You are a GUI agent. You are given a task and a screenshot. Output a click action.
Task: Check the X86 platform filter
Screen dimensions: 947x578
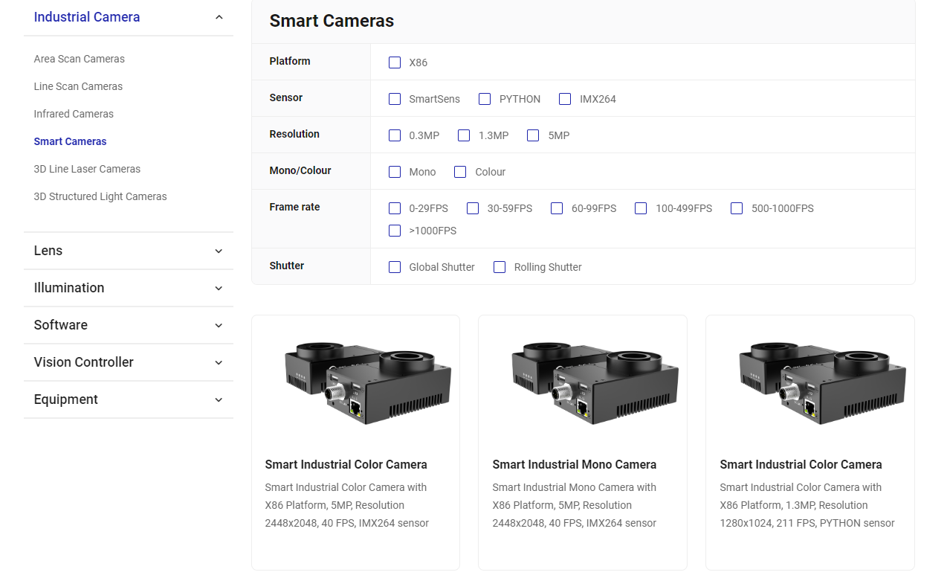(395, 62)
